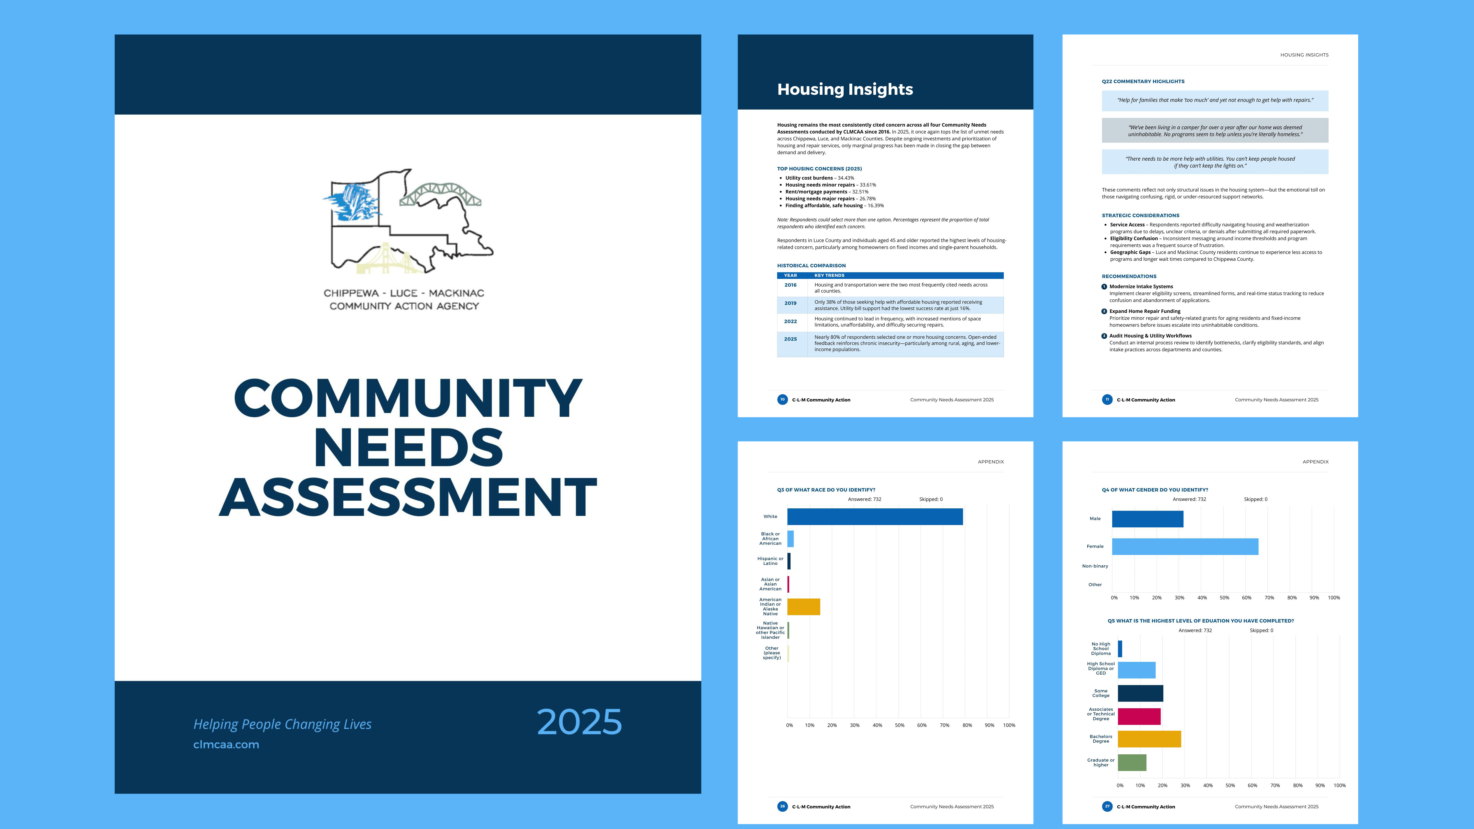Click the Housing Insights page title
The image size is (1474, 829).
845,89
